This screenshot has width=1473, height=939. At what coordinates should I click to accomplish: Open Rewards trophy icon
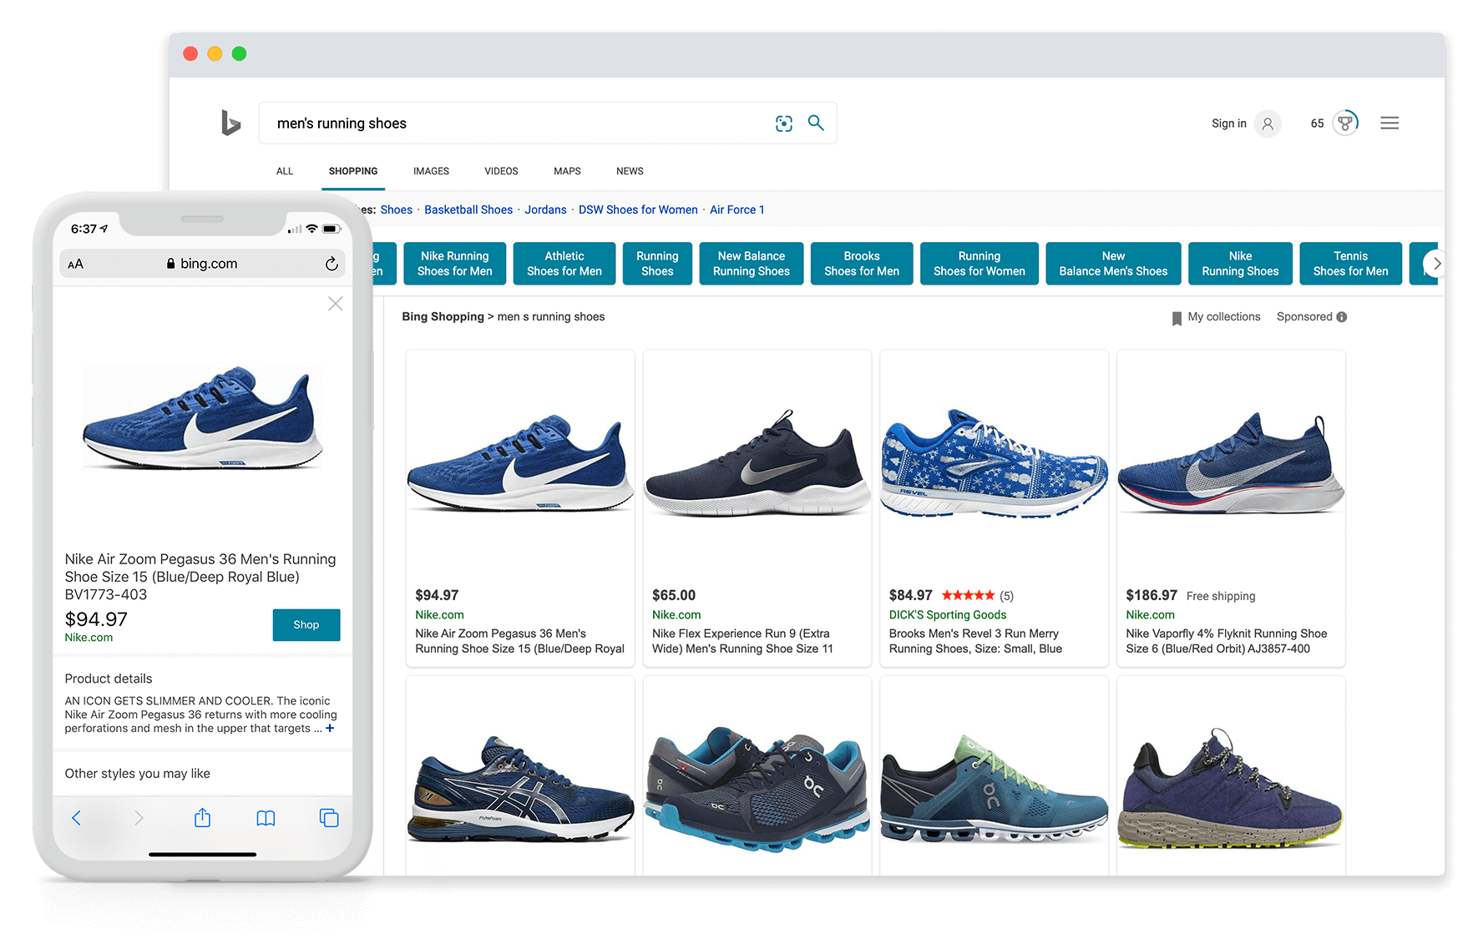point(1344,124)
